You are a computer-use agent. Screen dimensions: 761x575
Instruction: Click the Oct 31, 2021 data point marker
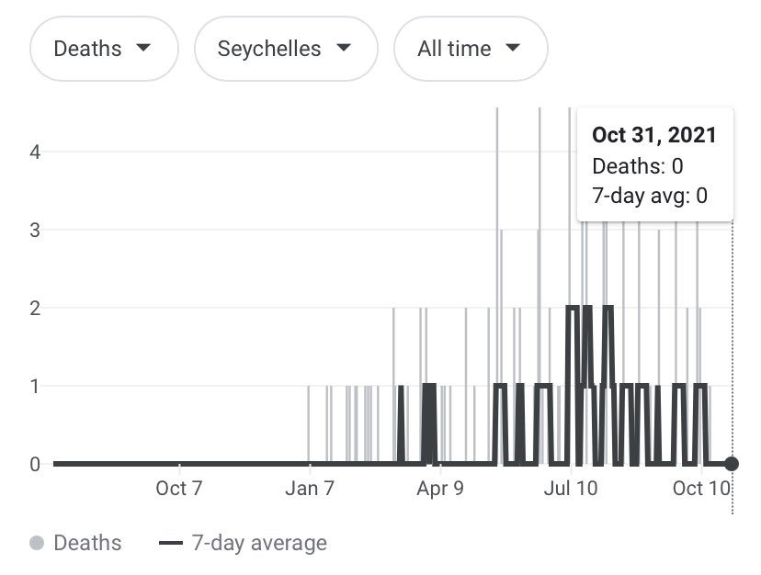[732, 464]
